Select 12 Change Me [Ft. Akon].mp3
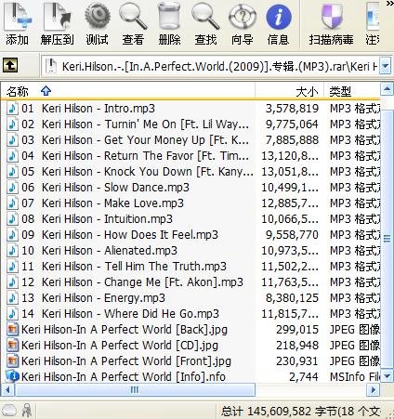394x419 pixels. 125,282
